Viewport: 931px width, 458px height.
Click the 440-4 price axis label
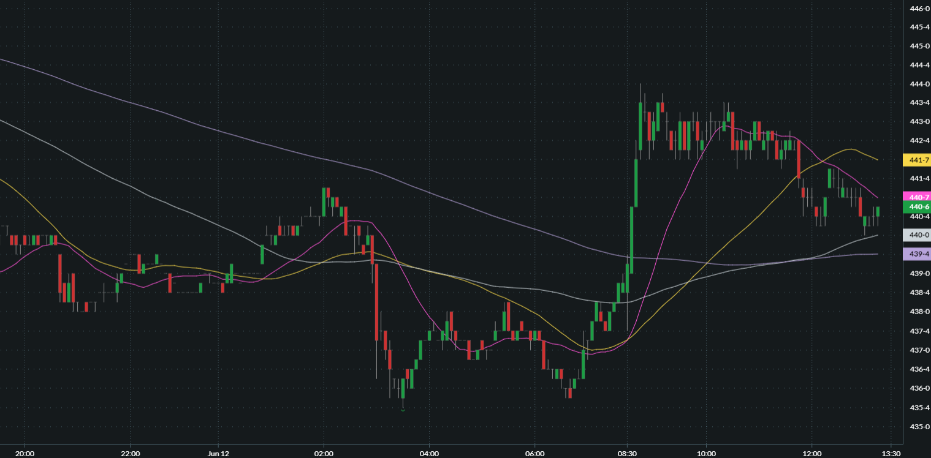pyautogui.click(x=920, y=217)
